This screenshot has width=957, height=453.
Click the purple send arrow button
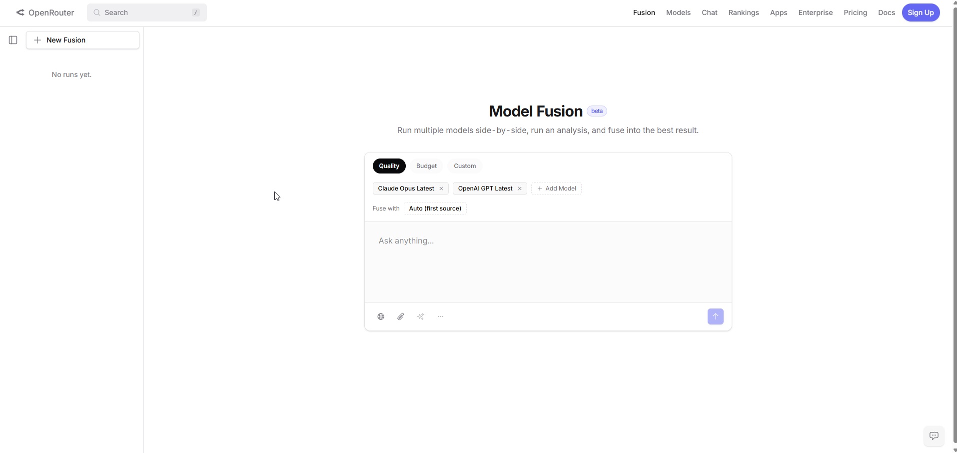716,316
